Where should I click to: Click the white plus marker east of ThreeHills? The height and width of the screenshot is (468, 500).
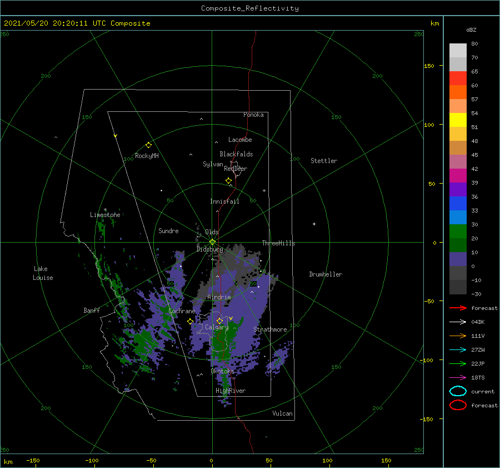coord(314,224)
